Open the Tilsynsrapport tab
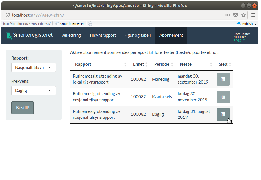This screenshot has height=180, width=261. coord(103,35)
